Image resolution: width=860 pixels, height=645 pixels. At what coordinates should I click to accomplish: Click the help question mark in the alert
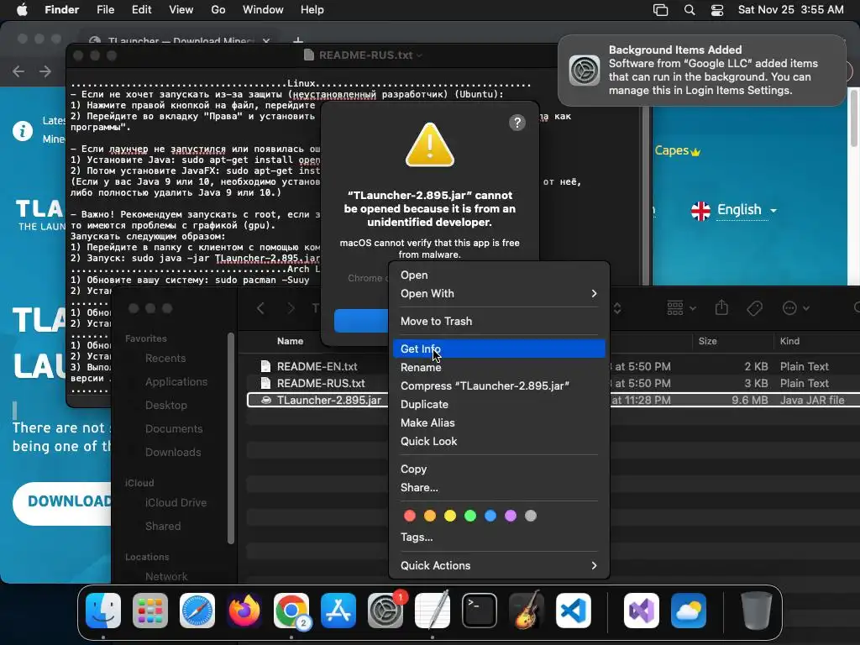(517, 123)
